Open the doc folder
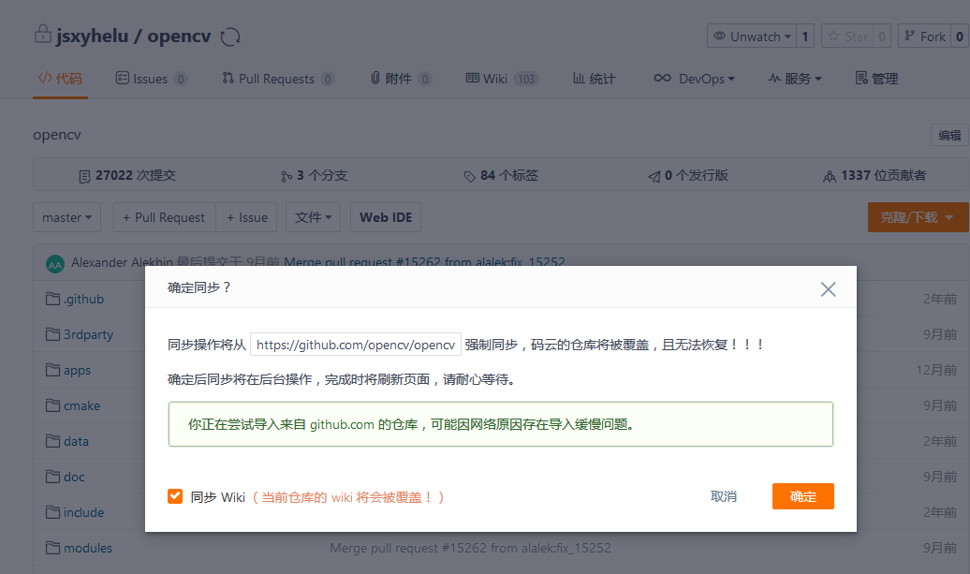Viewport: 970px width, 574px height. 74,477
